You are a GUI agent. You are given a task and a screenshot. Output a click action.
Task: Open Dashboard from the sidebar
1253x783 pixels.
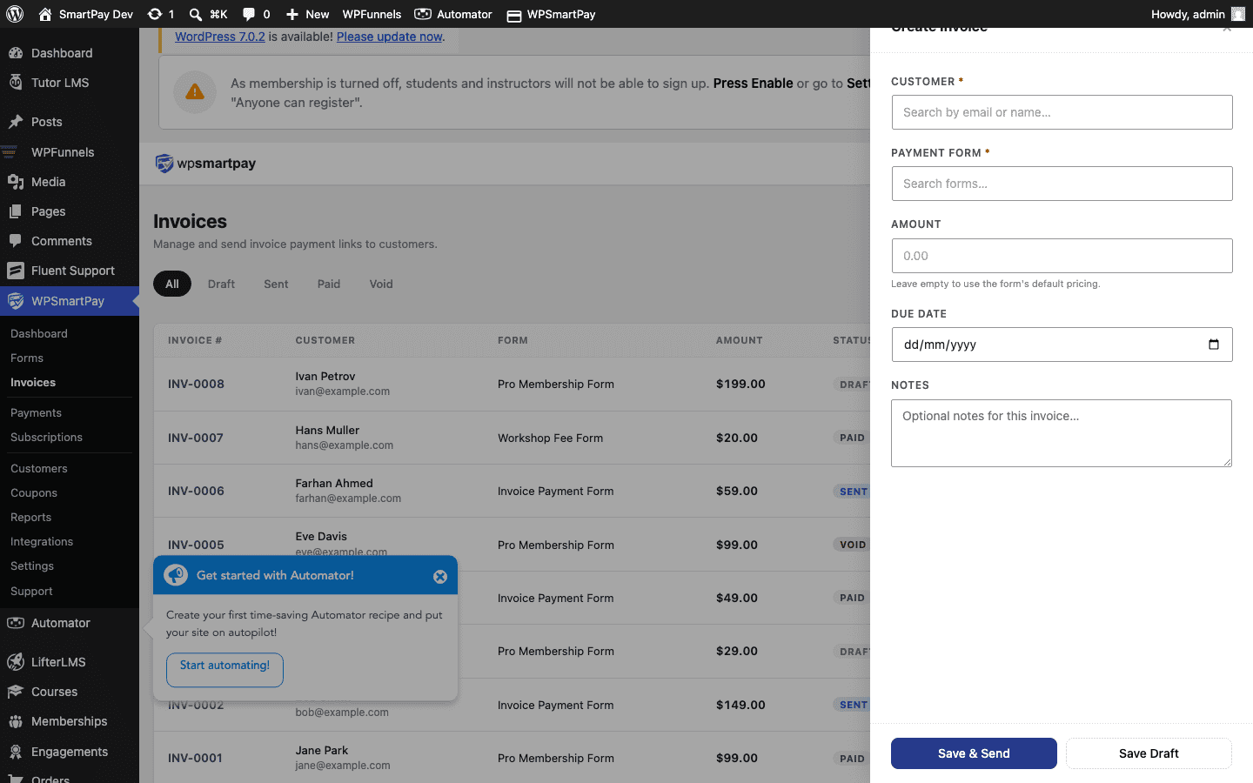[x=70, y=53]
